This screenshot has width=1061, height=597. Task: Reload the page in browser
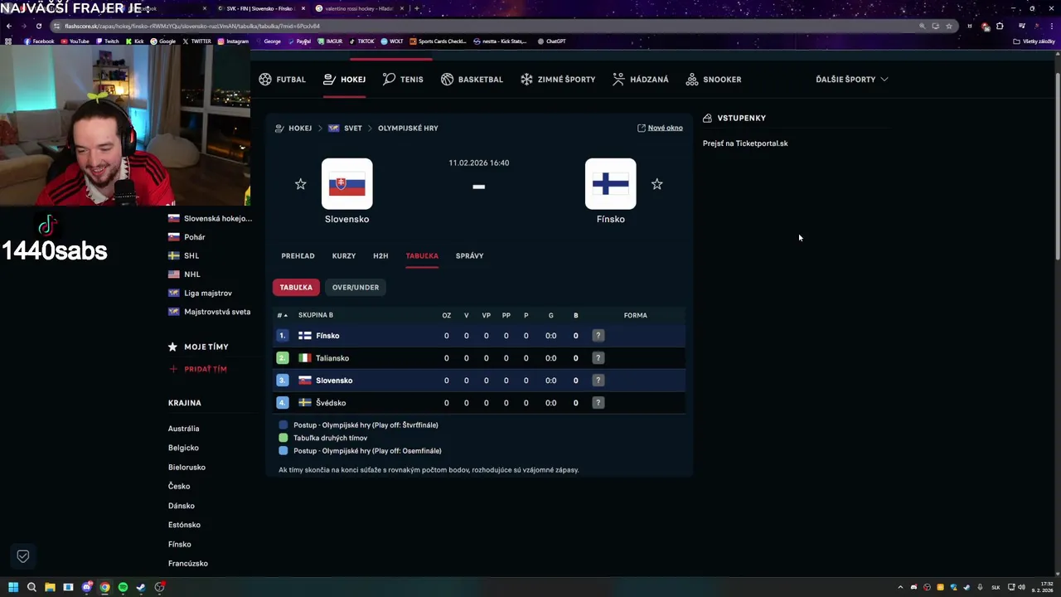(38, 26)
